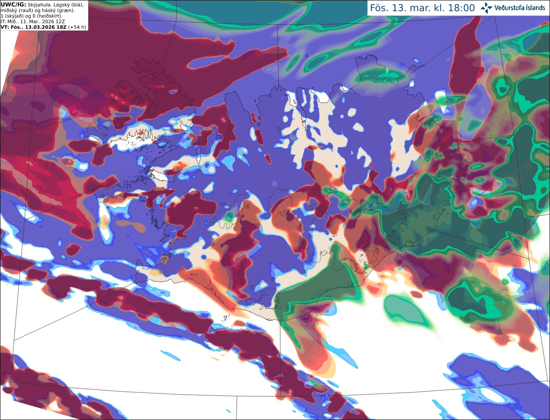Click the 'IT: Mið.. 11. Mar.. 2026 12Z' line
Screen dimensions: 550x420
(32, 21)
